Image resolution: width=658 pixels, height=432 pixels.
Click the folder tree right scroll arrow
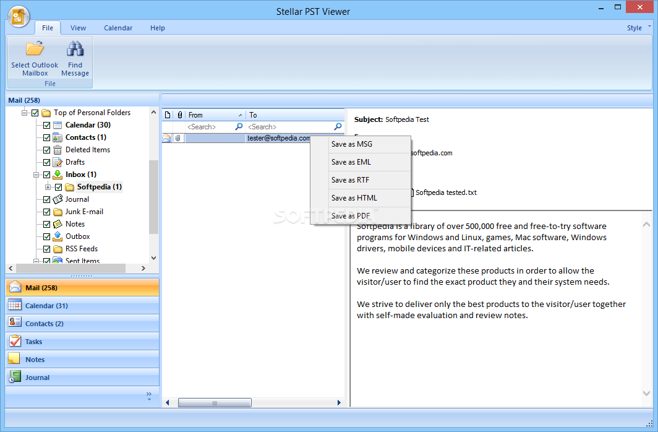(x=143, y=268)
